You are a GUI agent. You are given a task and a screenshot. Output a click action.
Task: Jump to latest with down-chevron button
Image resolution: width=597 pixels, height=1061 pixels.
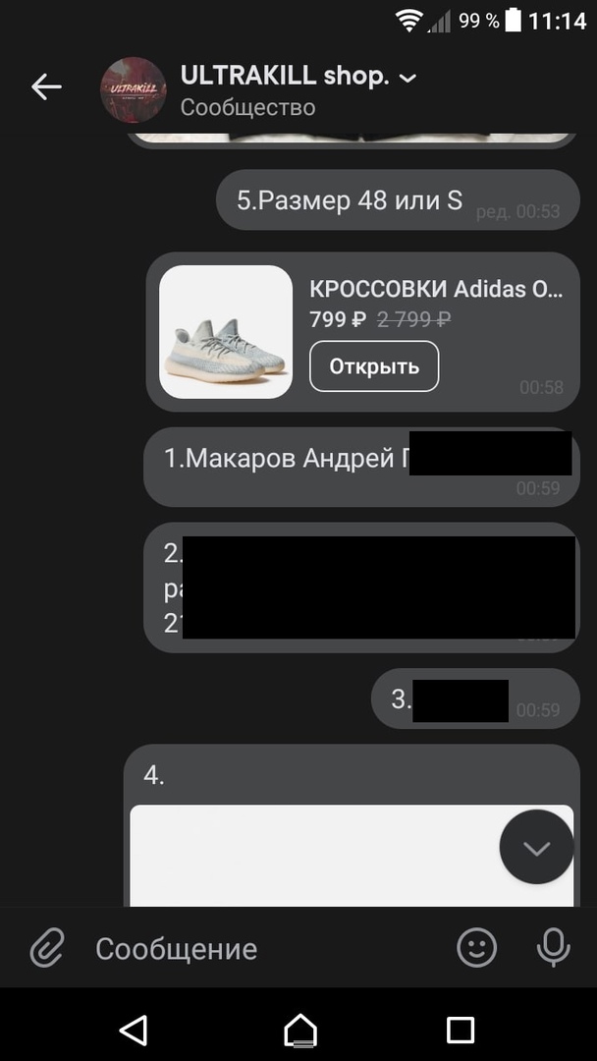[537, 847]
